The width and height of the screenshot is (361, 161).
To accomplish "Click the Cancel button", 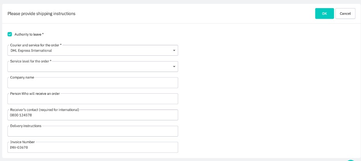I will [x=345, y=14].
